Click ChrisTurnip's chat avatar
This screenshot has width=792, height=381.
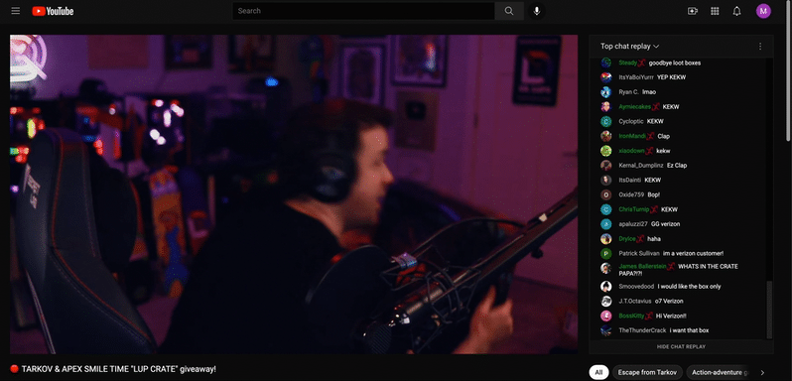click(606, 209)
